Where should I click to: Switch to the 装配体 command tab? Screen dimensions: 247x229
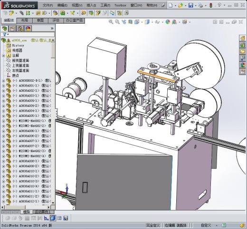[9, 20]
